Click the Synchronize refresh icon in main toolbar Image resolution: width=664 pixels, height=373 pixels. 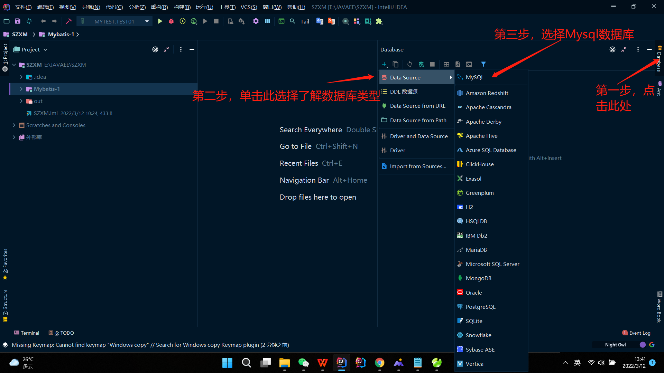pos(29,21)
